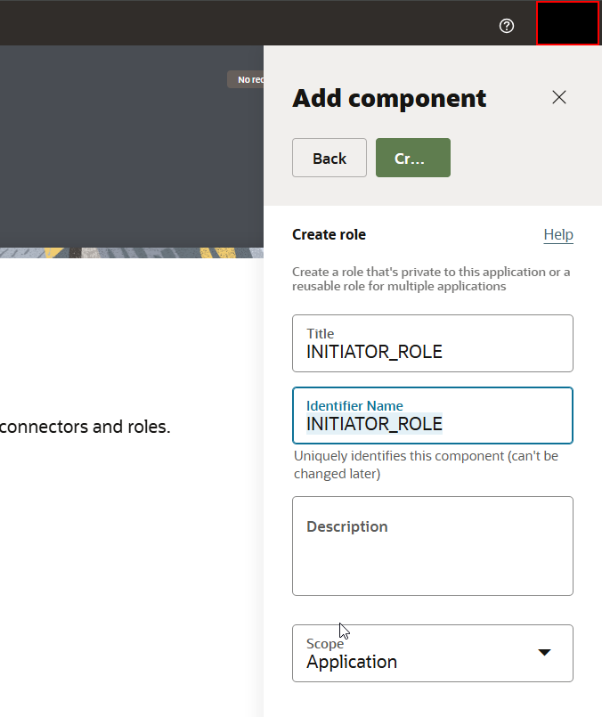Click the downward arrow beside Application
The image size is (602, 717).
click(x=544, y=652)
